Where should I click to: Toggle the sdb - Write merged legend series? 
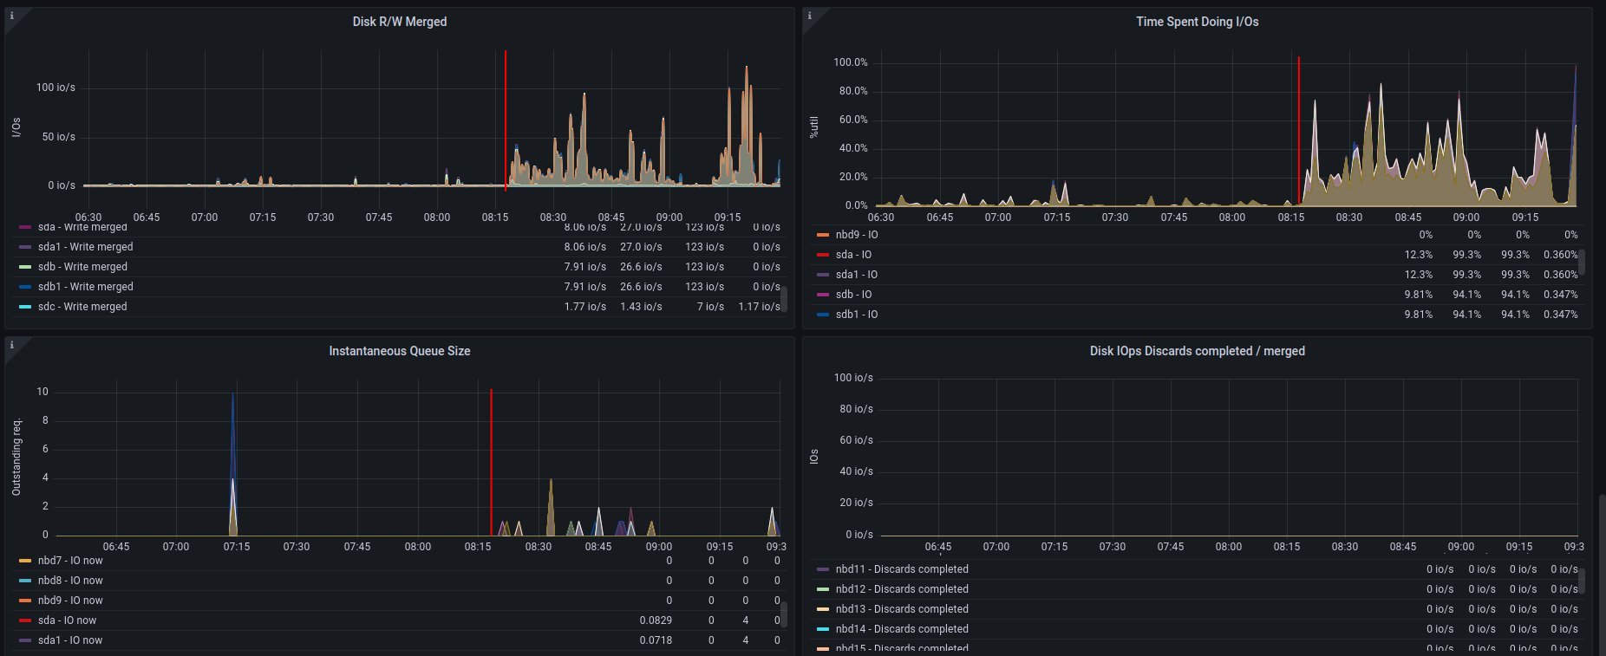82,267
